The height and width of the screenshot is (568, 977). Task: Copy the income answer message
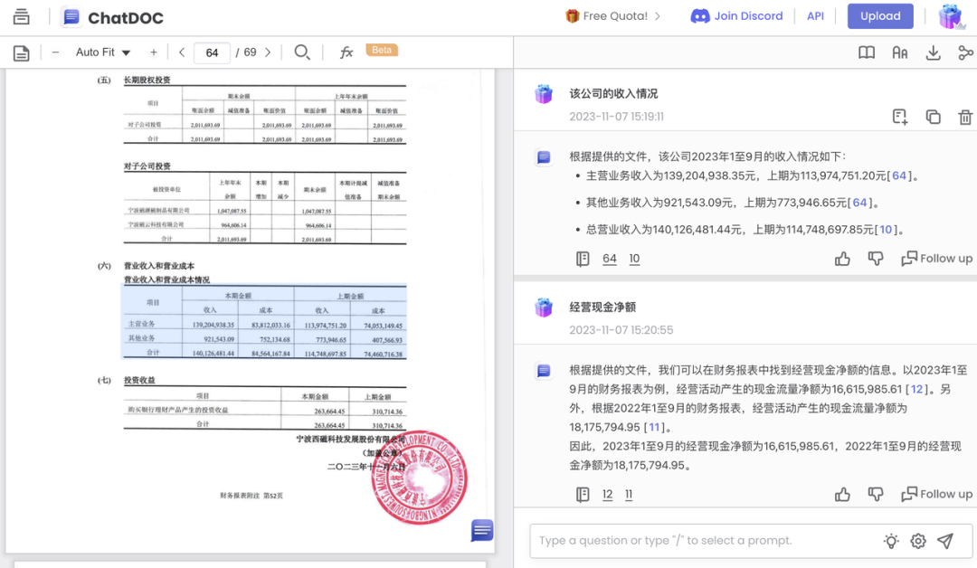(933, 117)
